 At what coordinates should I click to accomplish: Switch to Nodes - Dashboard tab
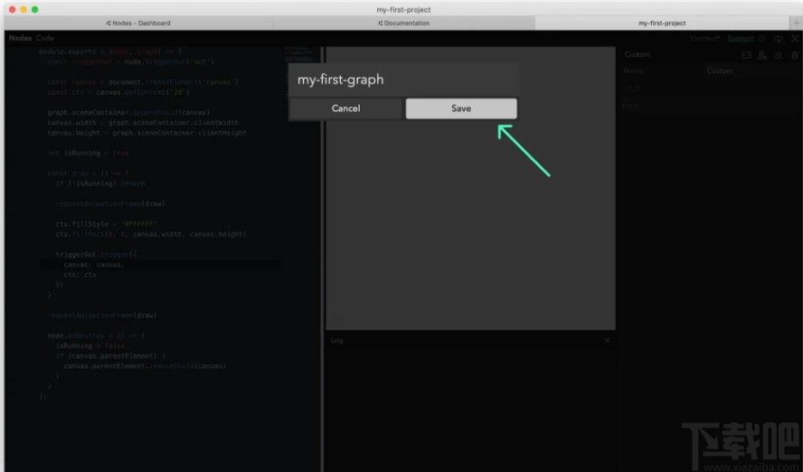pyautogui.click(x=138, y=23)
